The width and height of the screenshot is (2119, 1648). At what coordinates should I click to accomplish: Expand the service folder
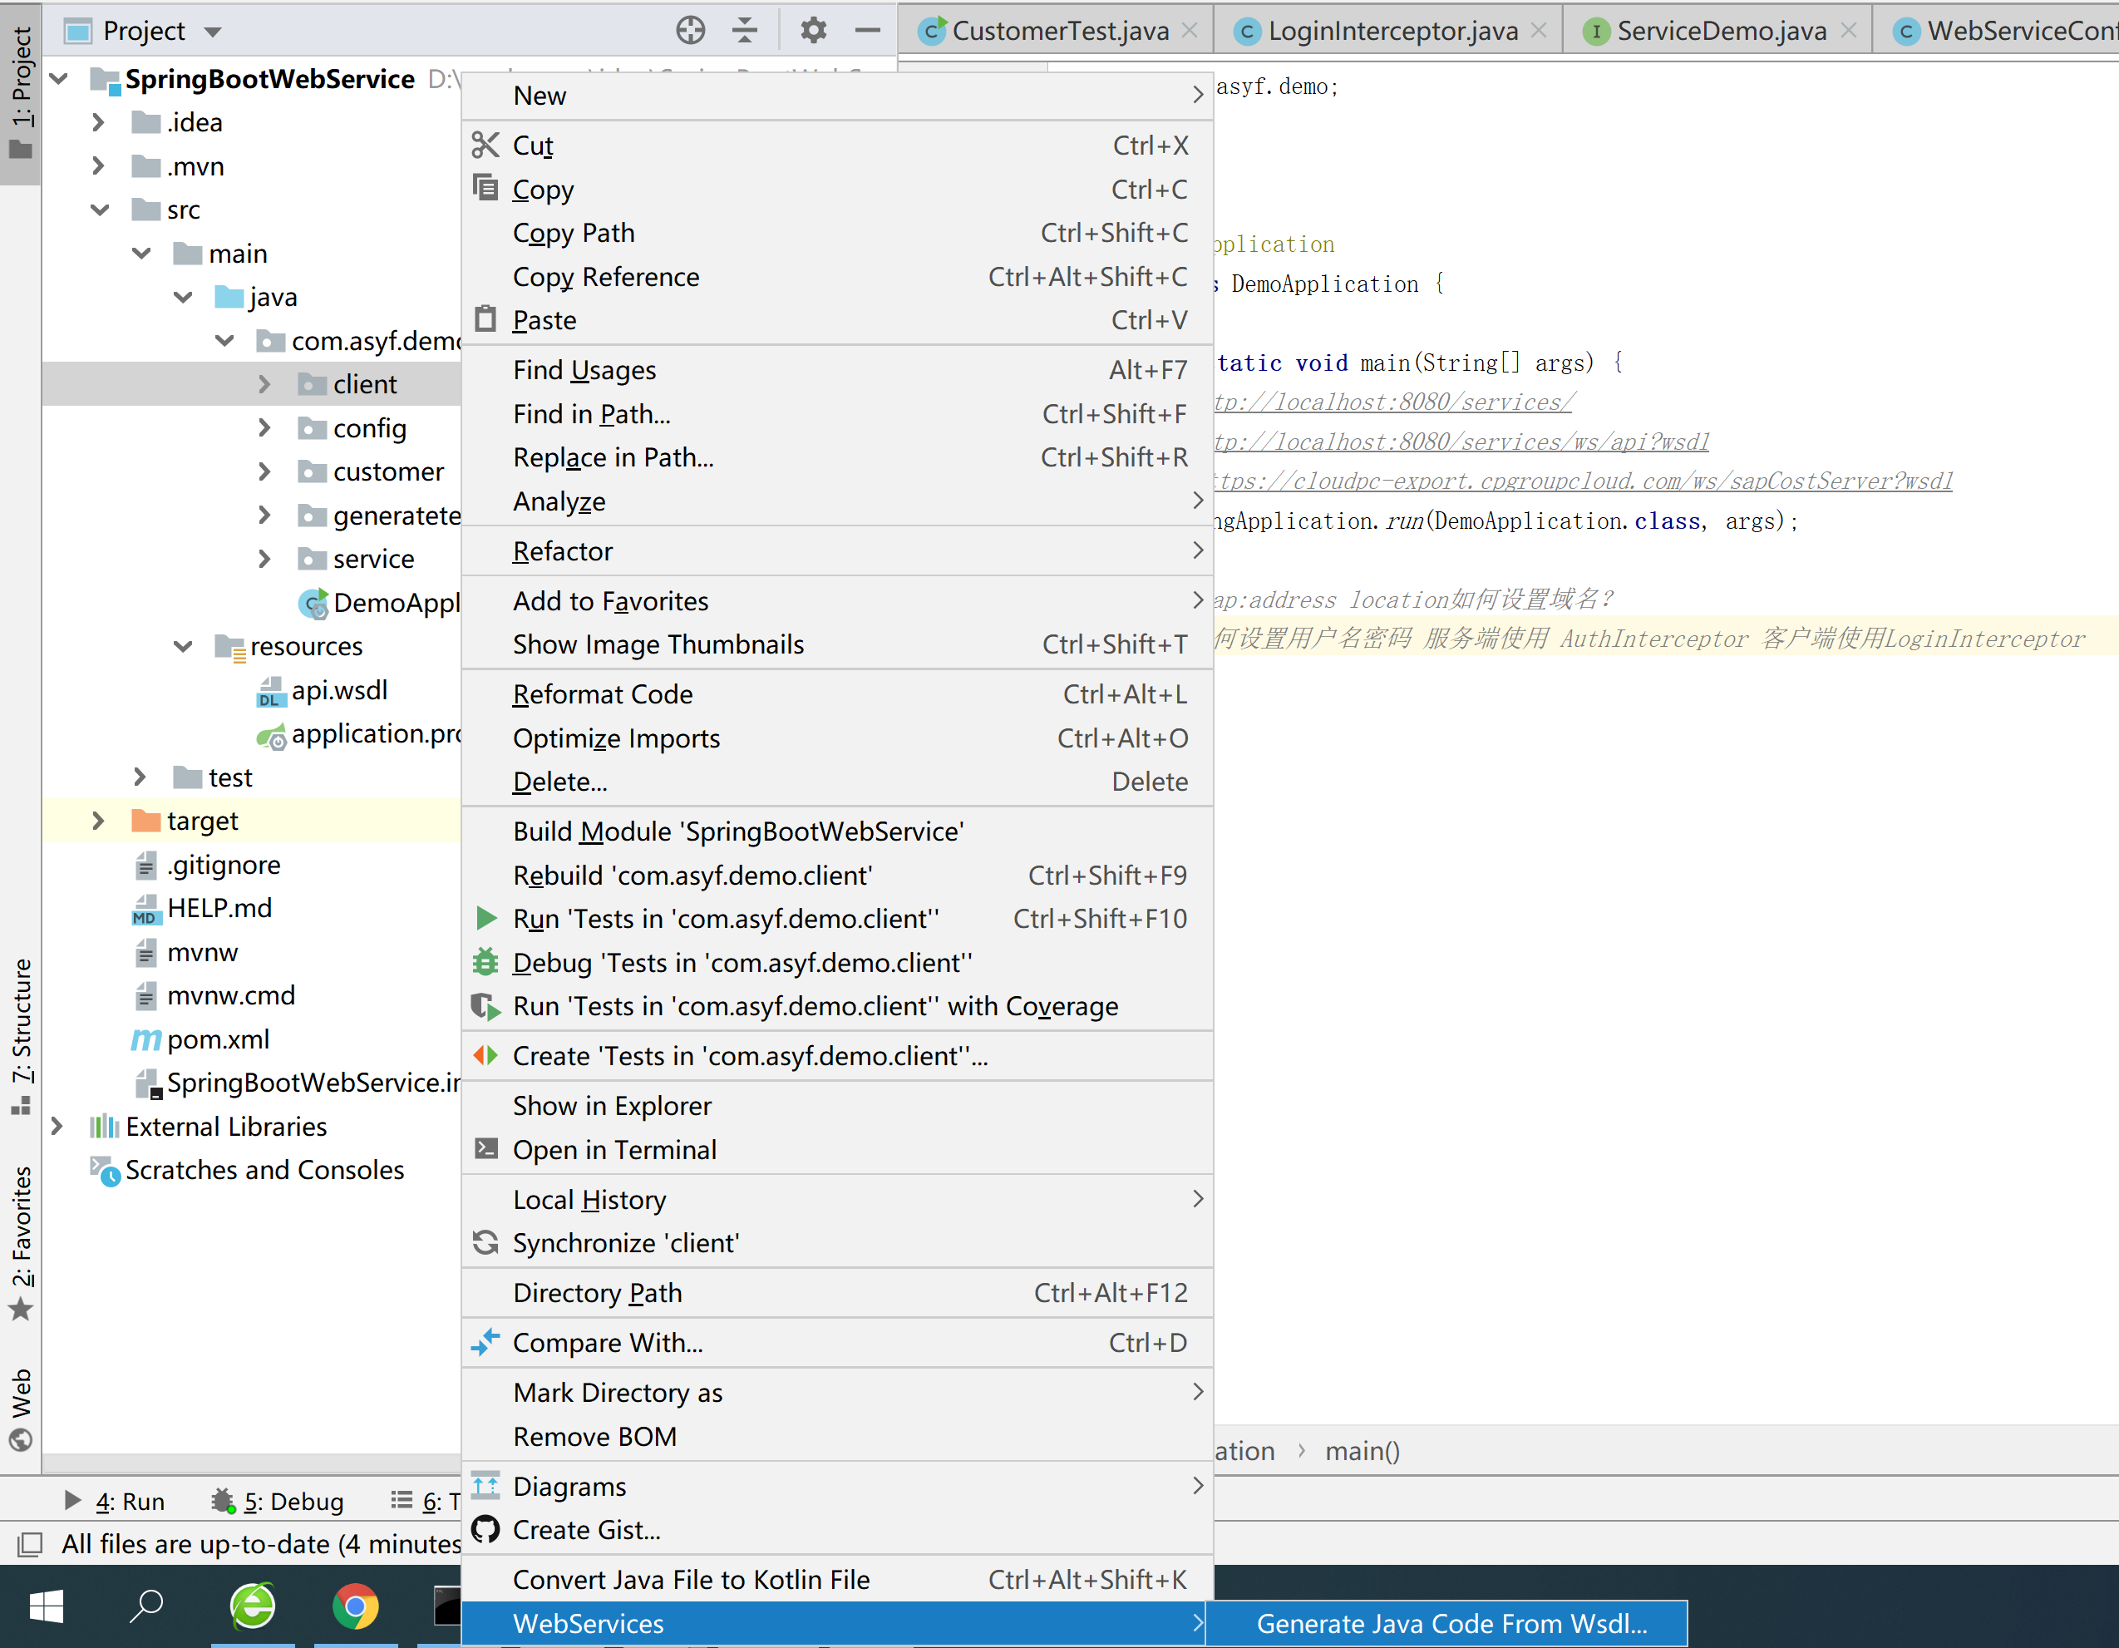coord(265,558)
